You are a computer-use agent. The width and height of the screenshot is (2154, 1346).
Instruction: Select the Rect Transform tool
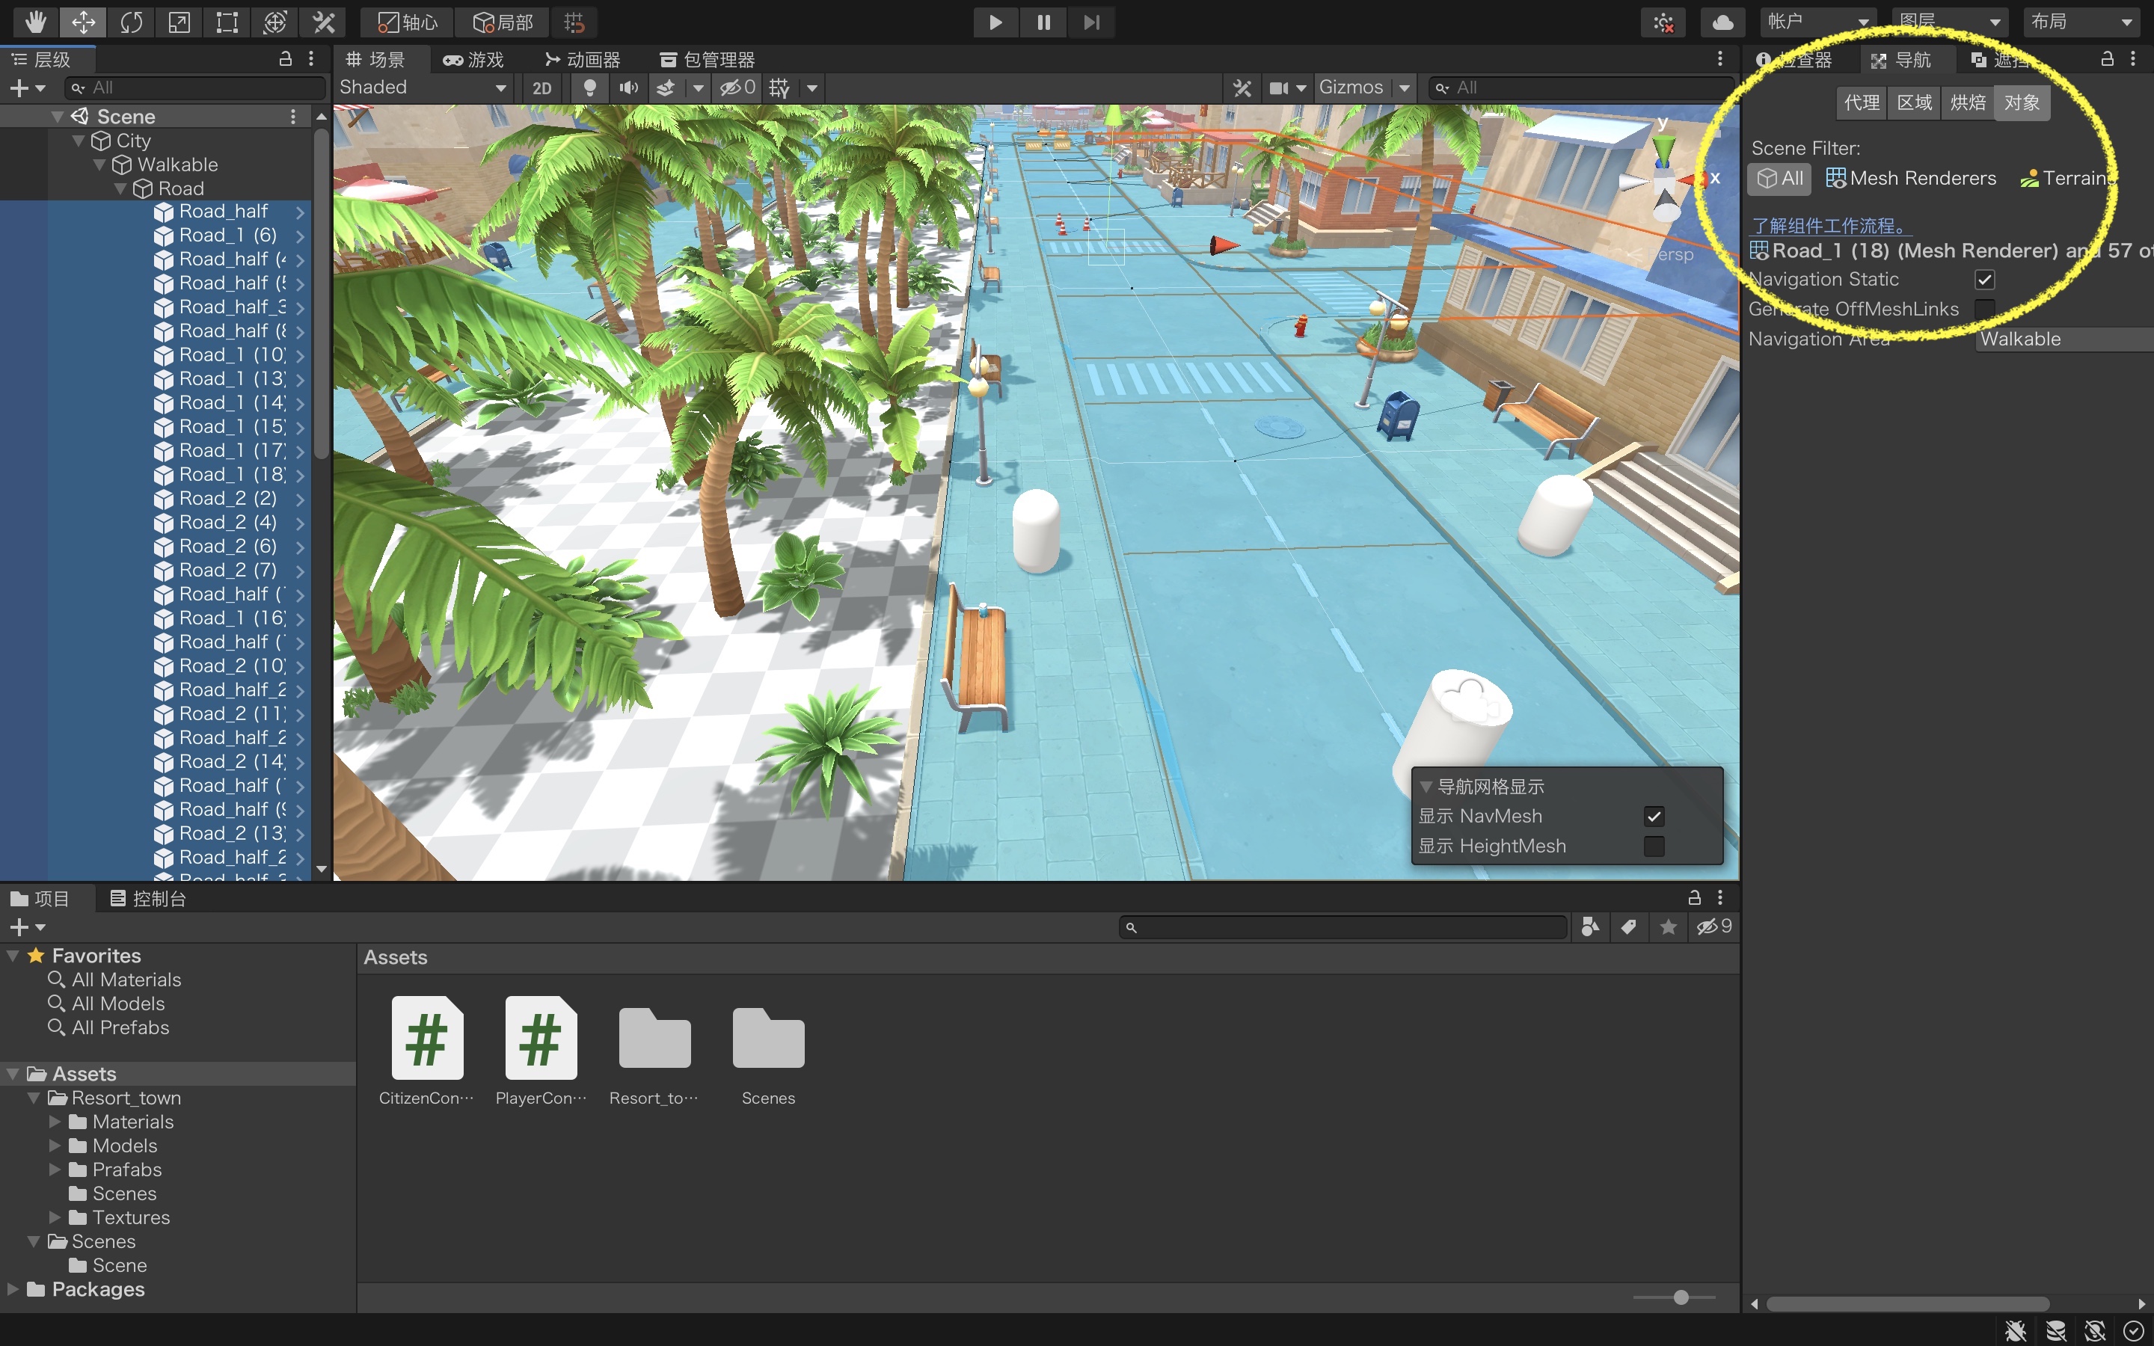tap(227, 22)
